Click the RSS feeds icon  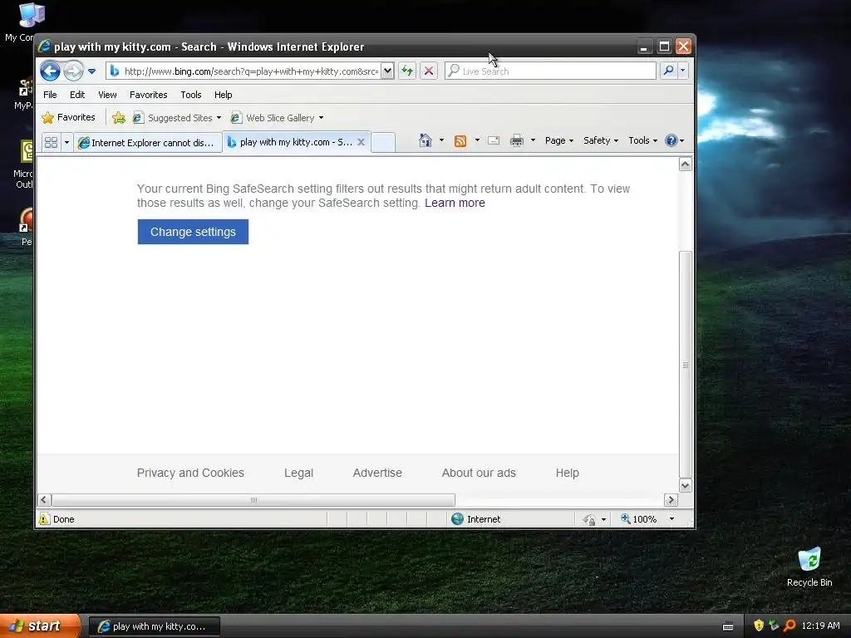point(460,141)
